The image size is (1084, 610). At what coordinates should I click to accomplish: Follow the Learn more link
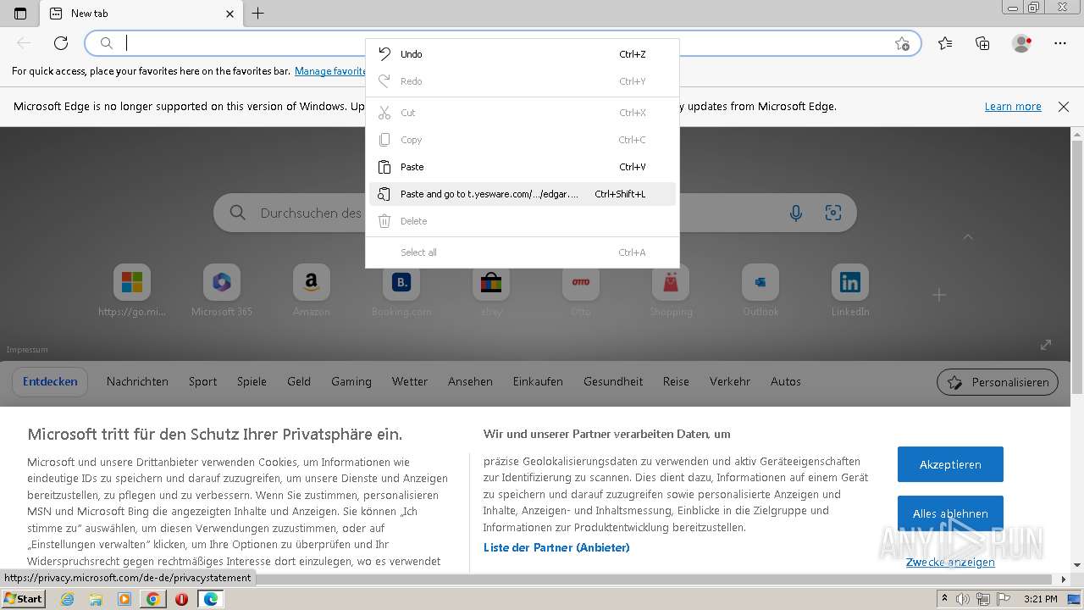tap(1013, 107)
